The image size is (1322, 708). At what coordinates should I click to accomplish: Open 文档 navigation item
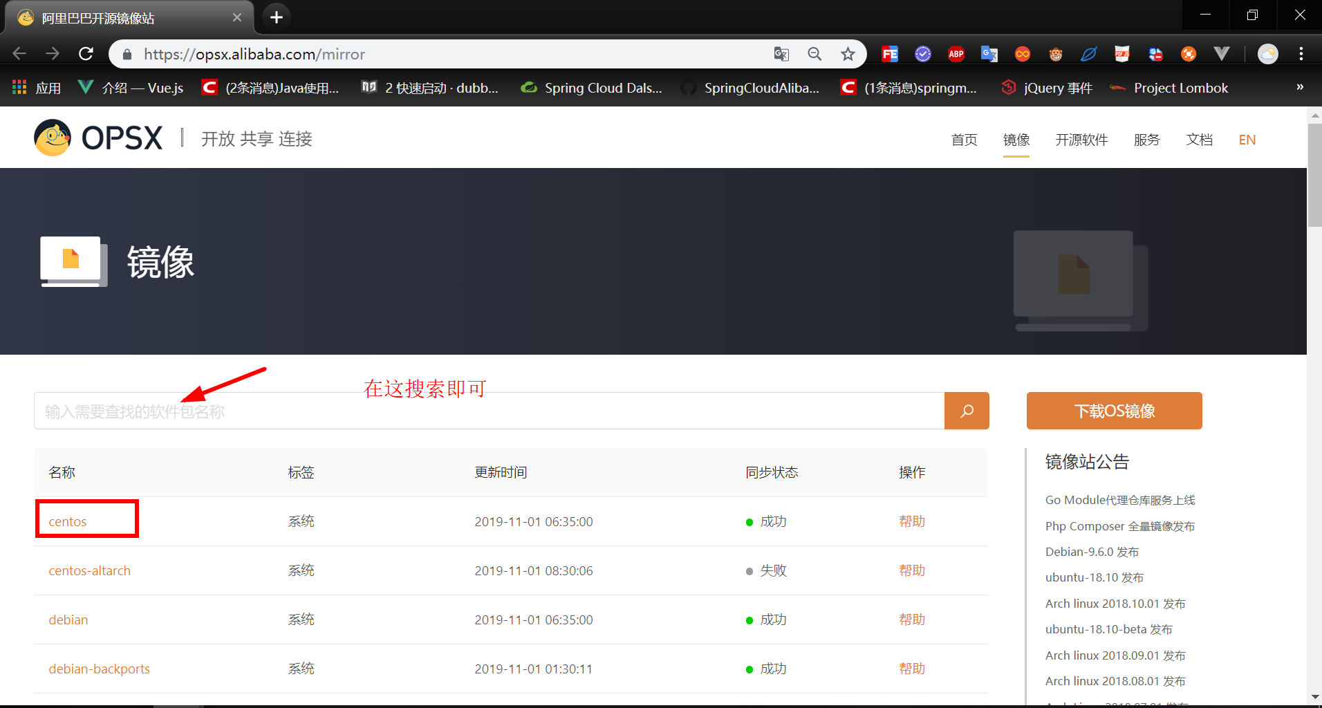[1199, 140]
